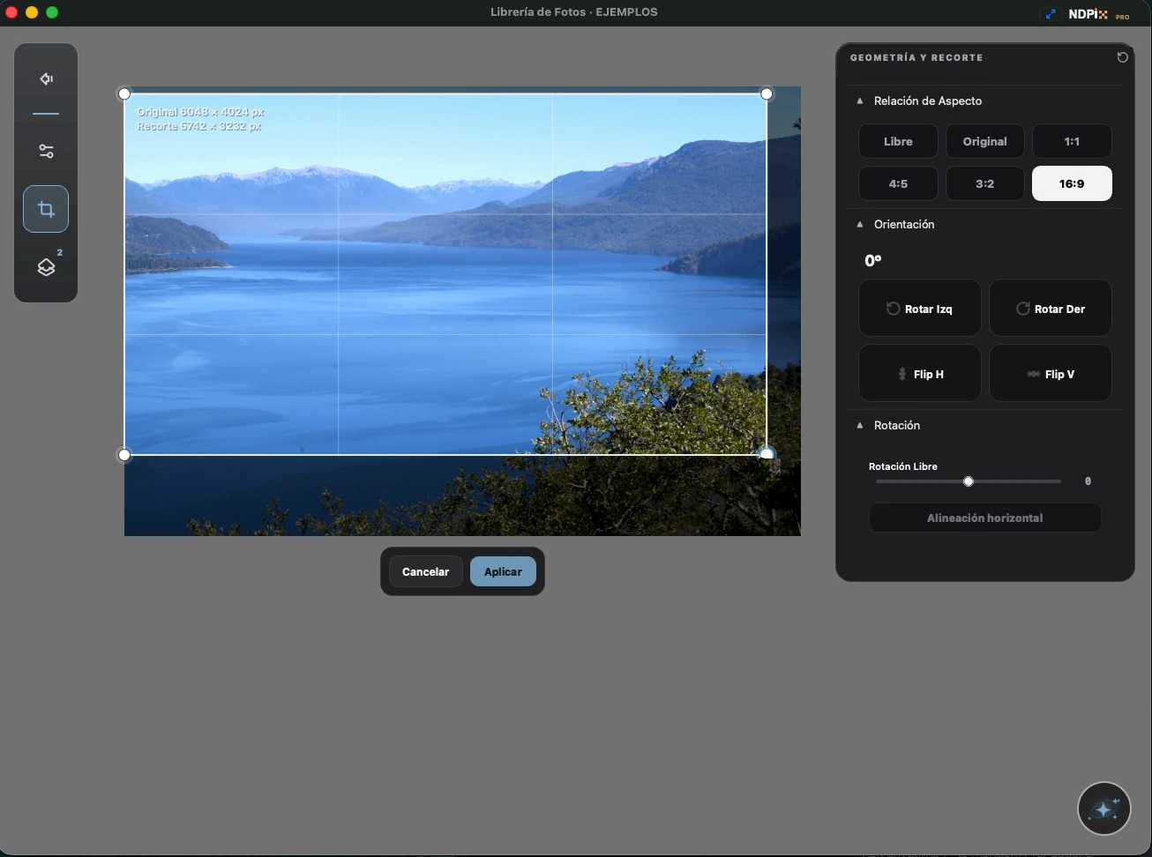Choose the 3:2 aspect ratio
This screenshot has height=857, width=1152.
pos(984,183)
